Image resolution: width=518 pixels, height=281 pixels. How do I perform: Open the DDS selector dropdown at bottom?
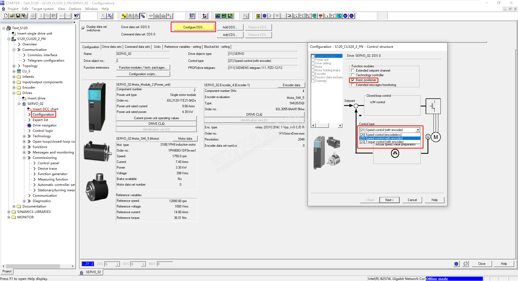coord(143,264)
